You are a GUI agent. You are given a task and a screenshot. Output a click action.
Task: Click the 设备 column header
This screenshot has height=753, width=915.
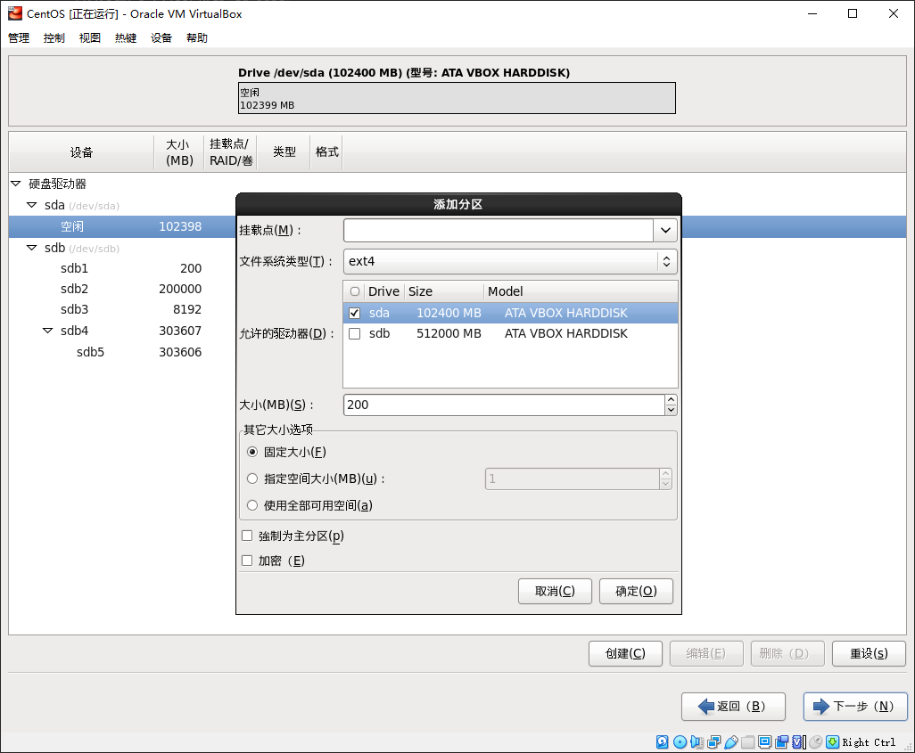point(82,152)
